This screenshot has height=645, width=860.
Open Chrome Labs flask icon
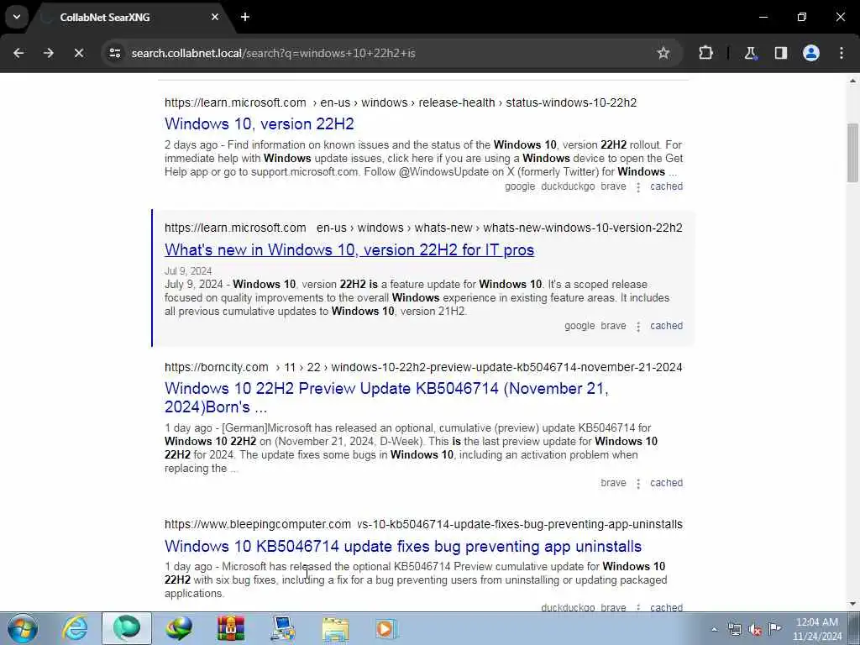tap(750, 53)
